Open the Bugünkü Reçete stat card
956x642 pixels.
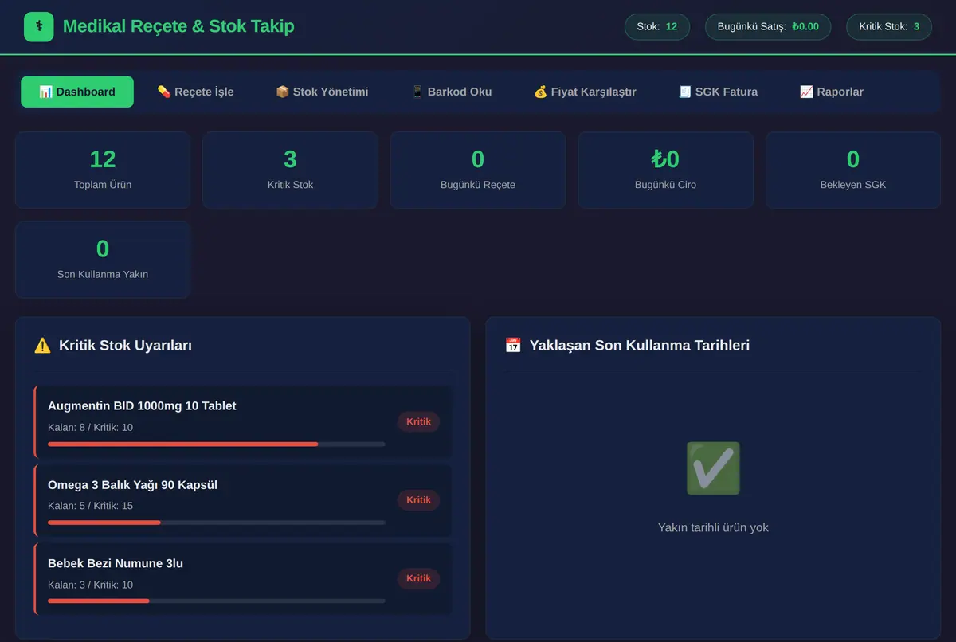(478, 170)
